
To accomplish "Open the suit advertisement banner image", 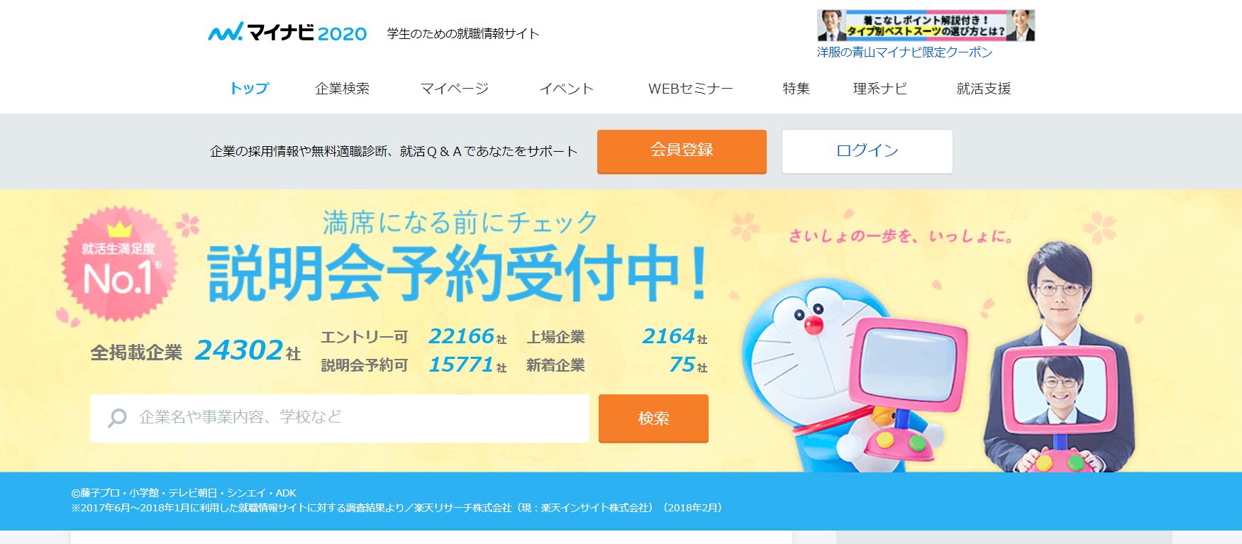I will tap(926, 26).
